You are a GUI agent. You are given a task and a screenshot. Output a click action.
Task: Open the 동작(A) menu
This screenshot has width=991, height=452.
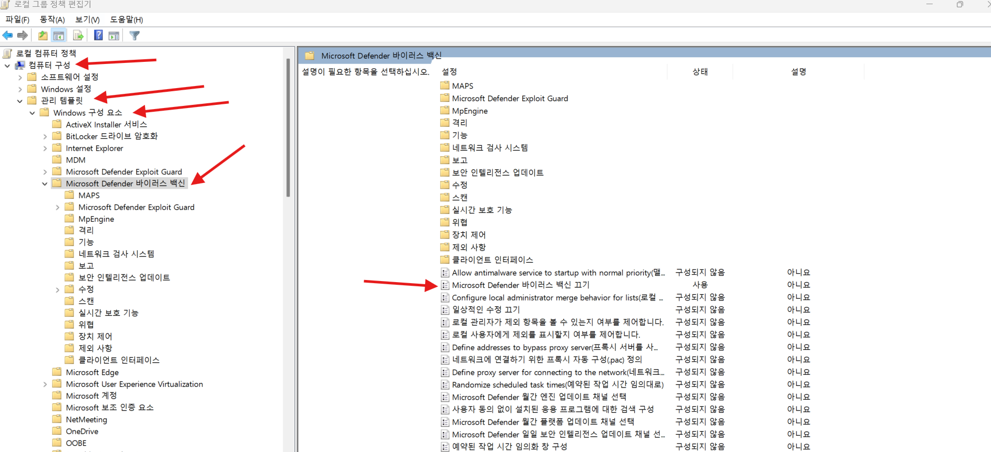pyautogui.click(x=52, y=19)
